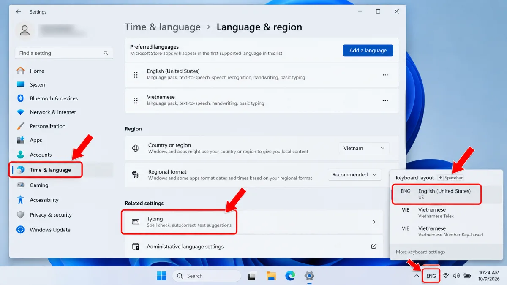Launch Microsoft Edge from the taskbar

tap(290, 276)
